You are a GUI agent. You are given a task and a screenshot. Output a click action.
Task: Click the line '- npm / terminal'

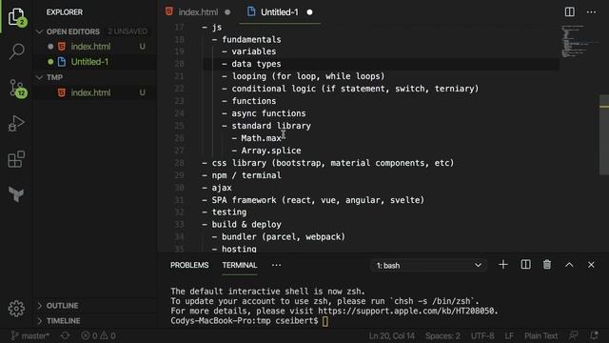tap(242, 175)
